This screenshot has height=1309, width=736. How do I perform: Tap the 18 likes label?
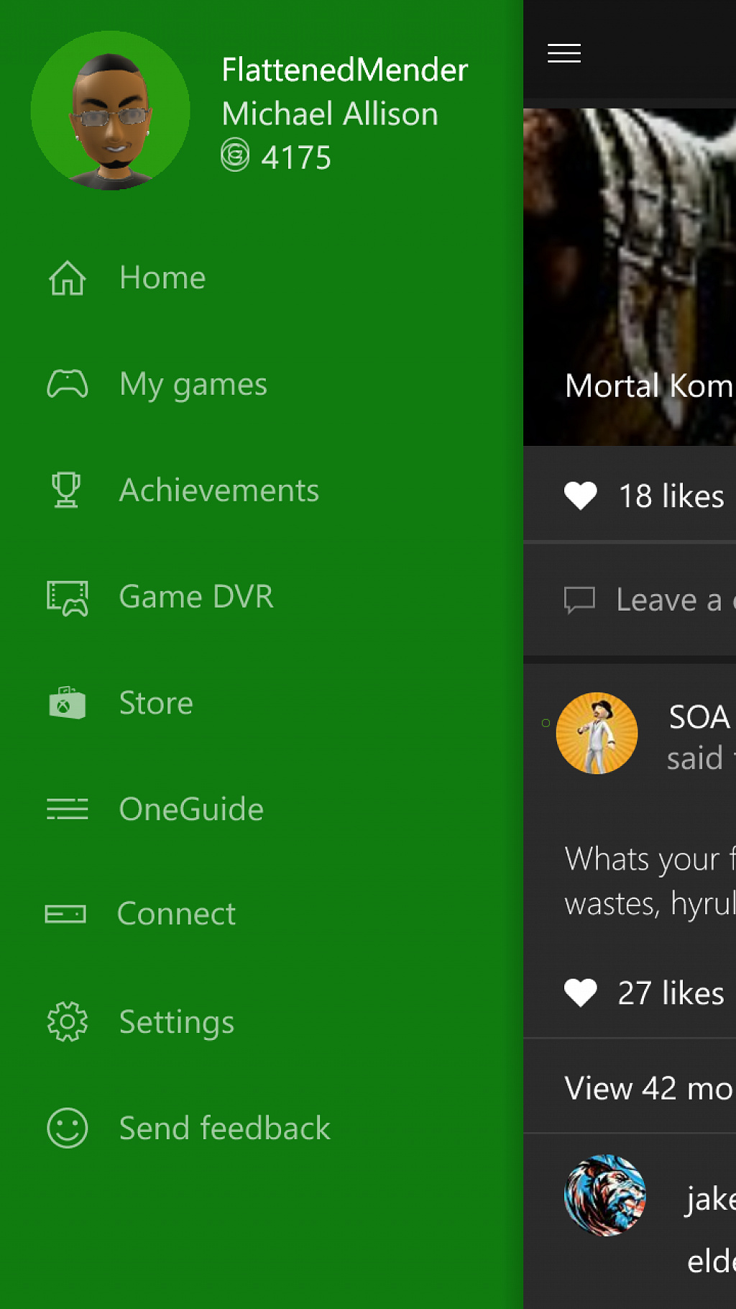tap(671, 496)
